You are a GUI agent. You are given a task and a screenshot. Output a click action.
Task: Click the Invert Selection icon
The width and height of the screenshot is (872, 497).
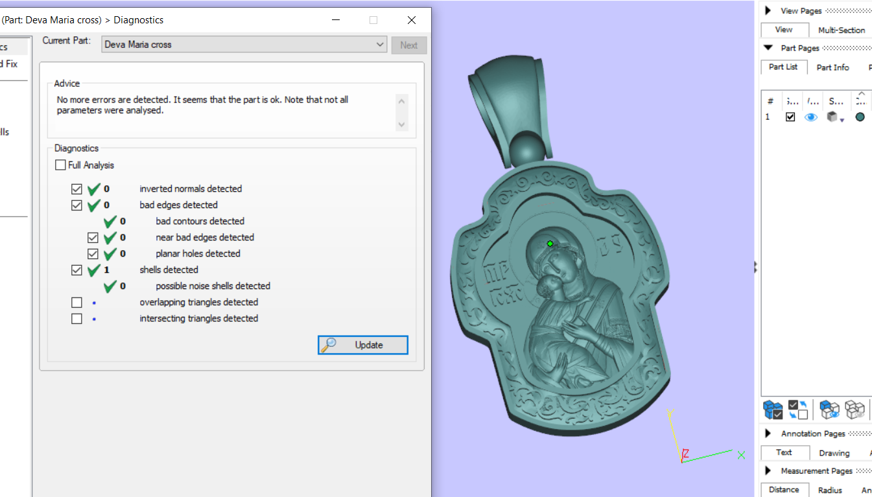point(798,410)
